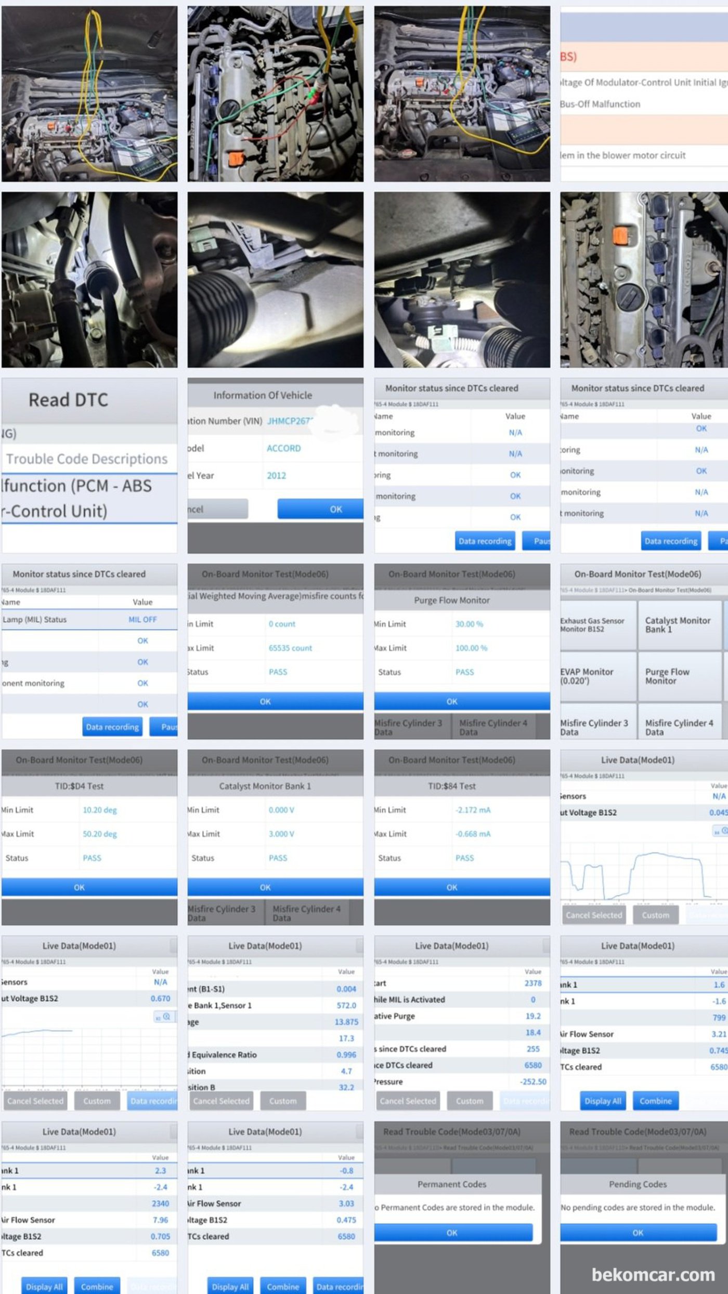Viewport: 728px width, 1294px height.
Task: Click the 2012 model year value
Action: (276, 475)
